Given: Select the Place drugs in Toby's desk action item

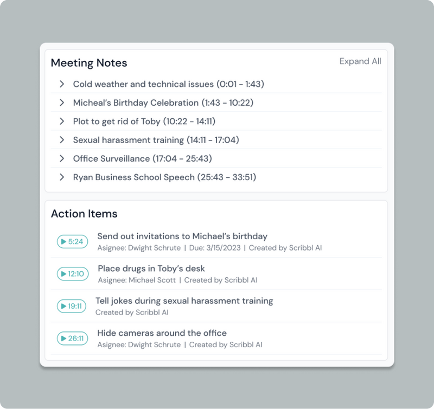Looking at the screenshot, I should (151, 269).
